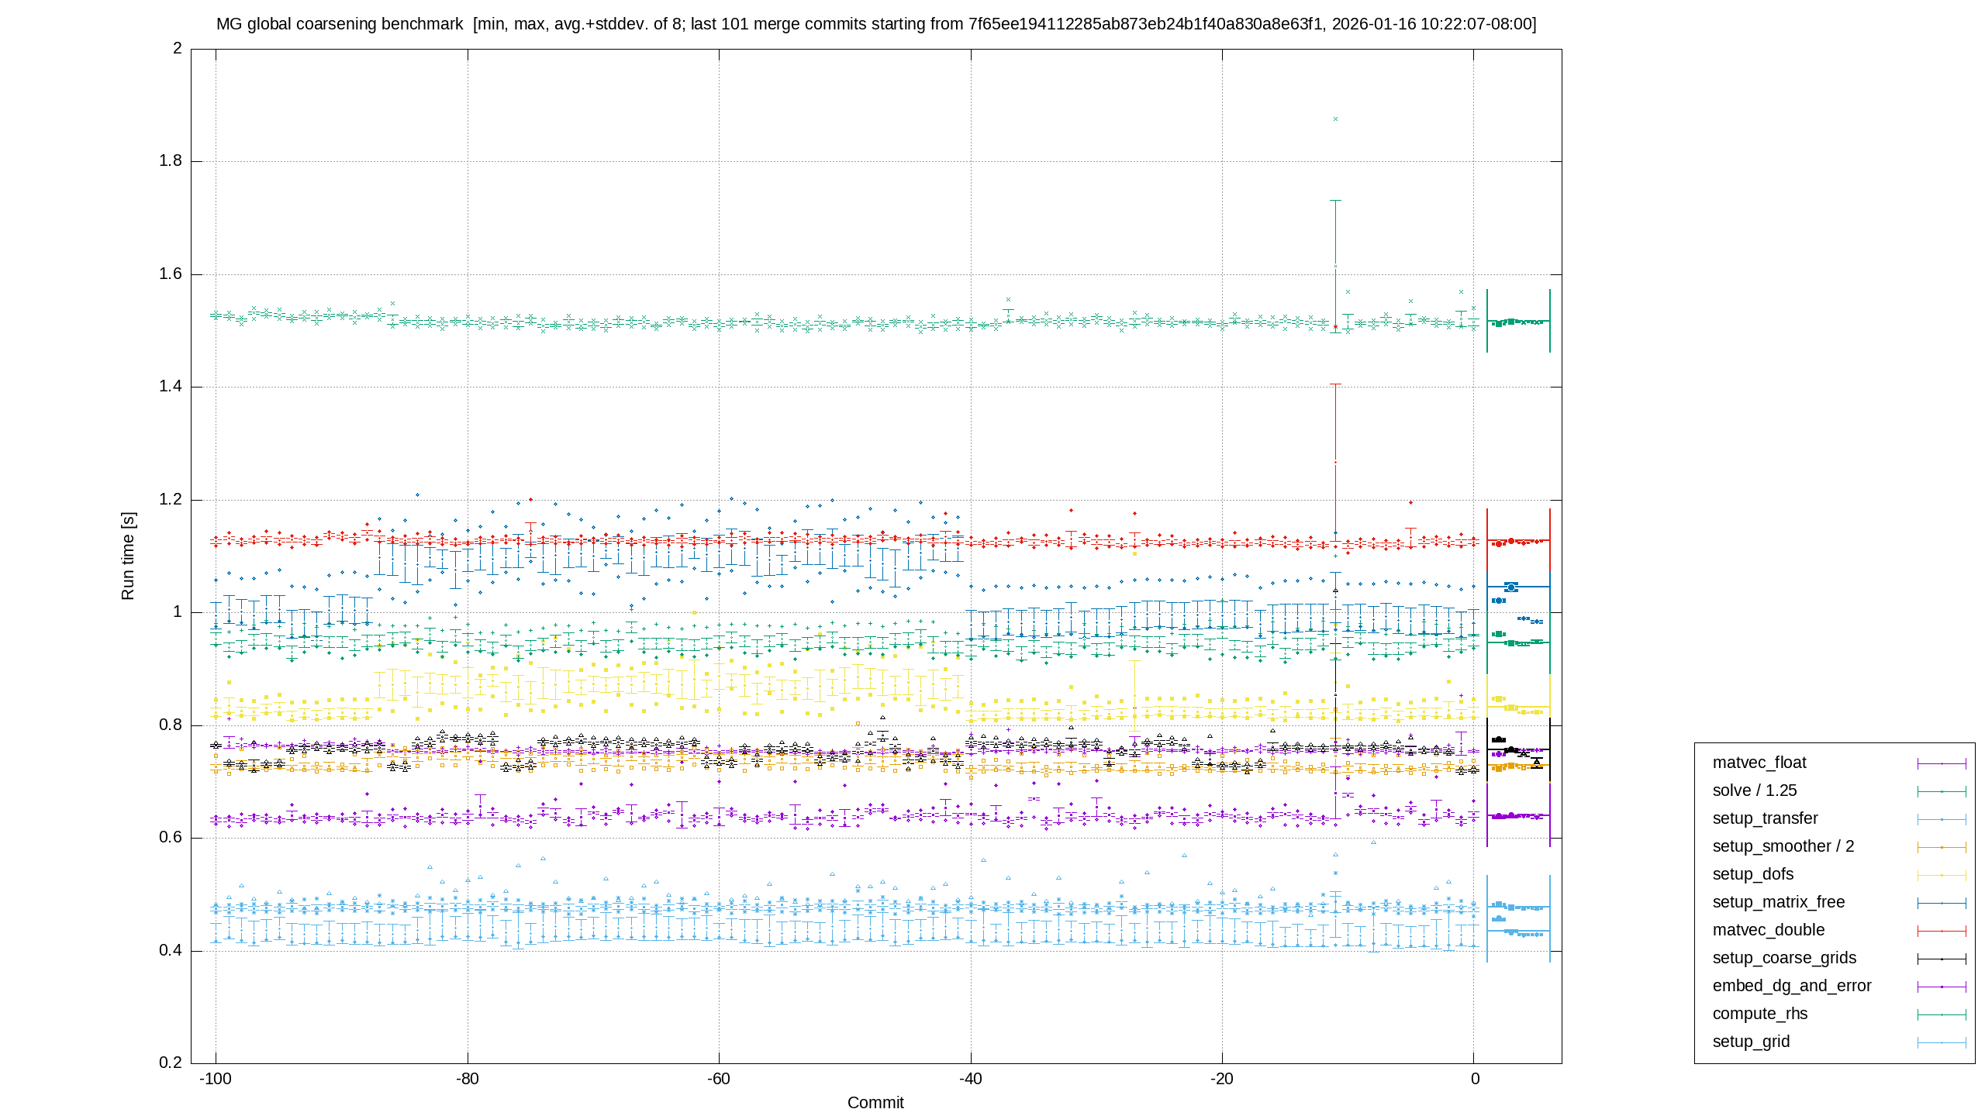Click the setup_grid legend label
Image resolution: width=1985 pixels, height=1116 pixels.
pyautogui.click(x=1751, y=1042)
